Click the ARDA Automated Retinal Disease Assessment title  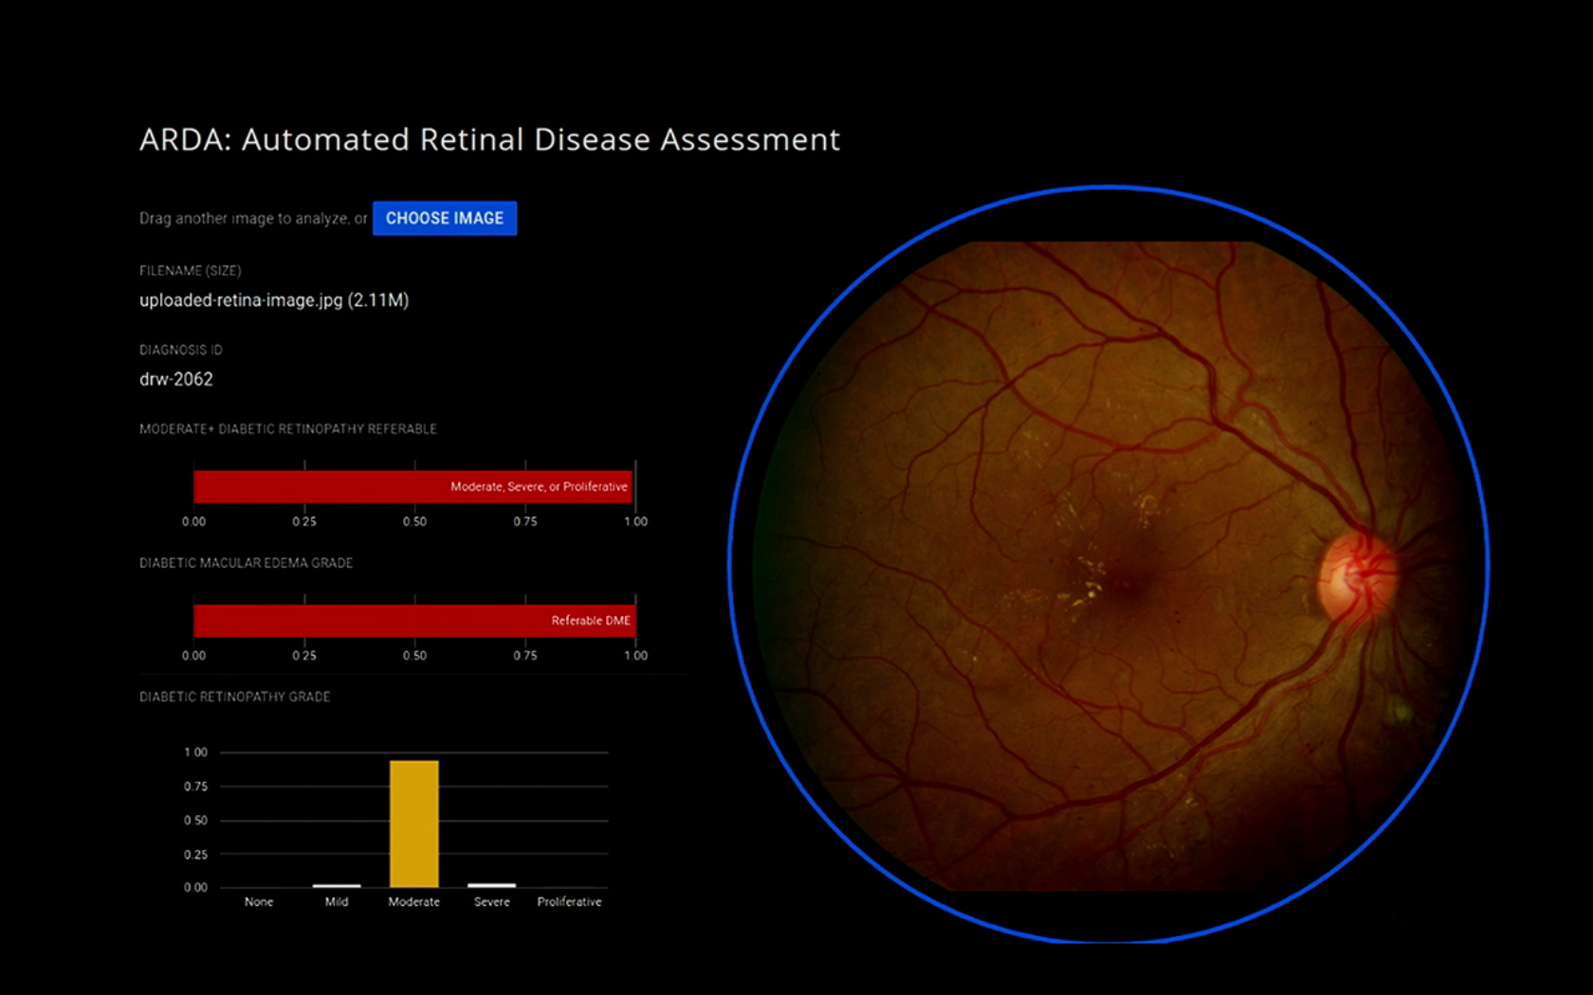coord(489,139)
